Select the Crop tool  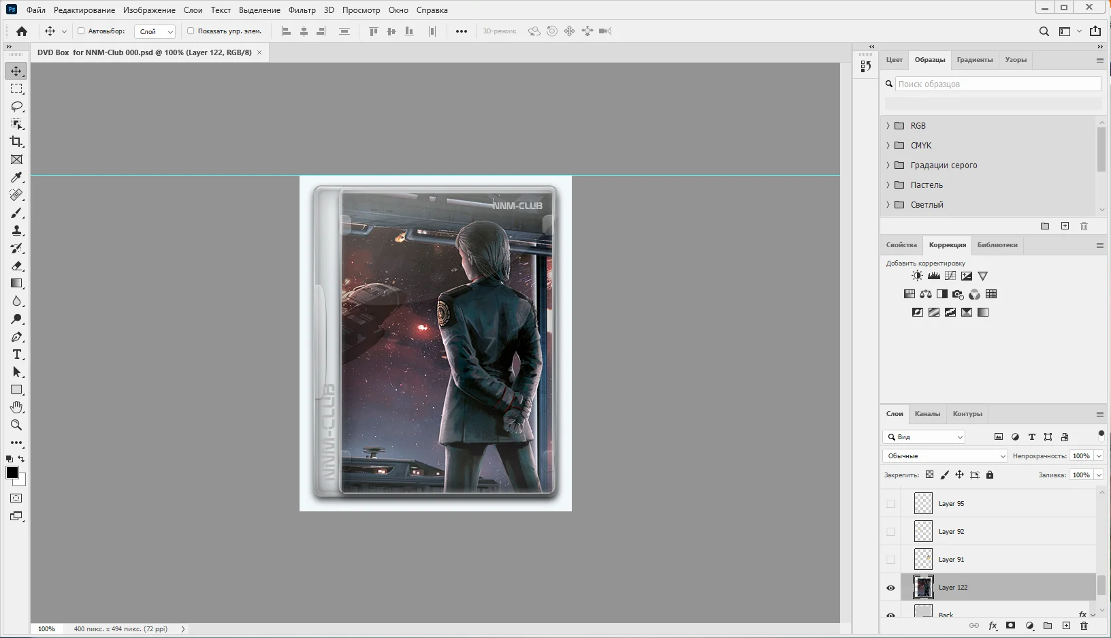tap(16, 142)
